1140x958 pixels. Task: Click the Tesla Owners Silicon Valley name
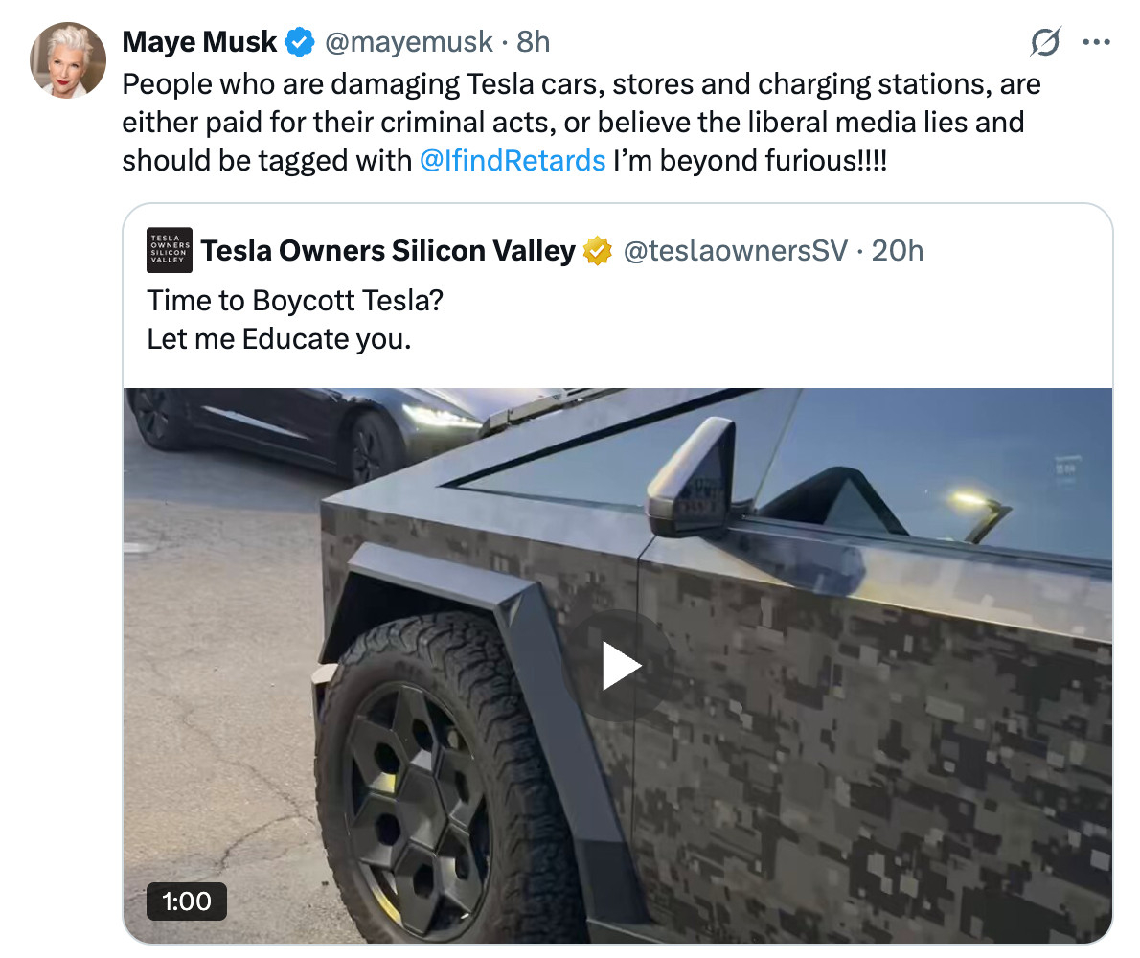coord(388,251)
